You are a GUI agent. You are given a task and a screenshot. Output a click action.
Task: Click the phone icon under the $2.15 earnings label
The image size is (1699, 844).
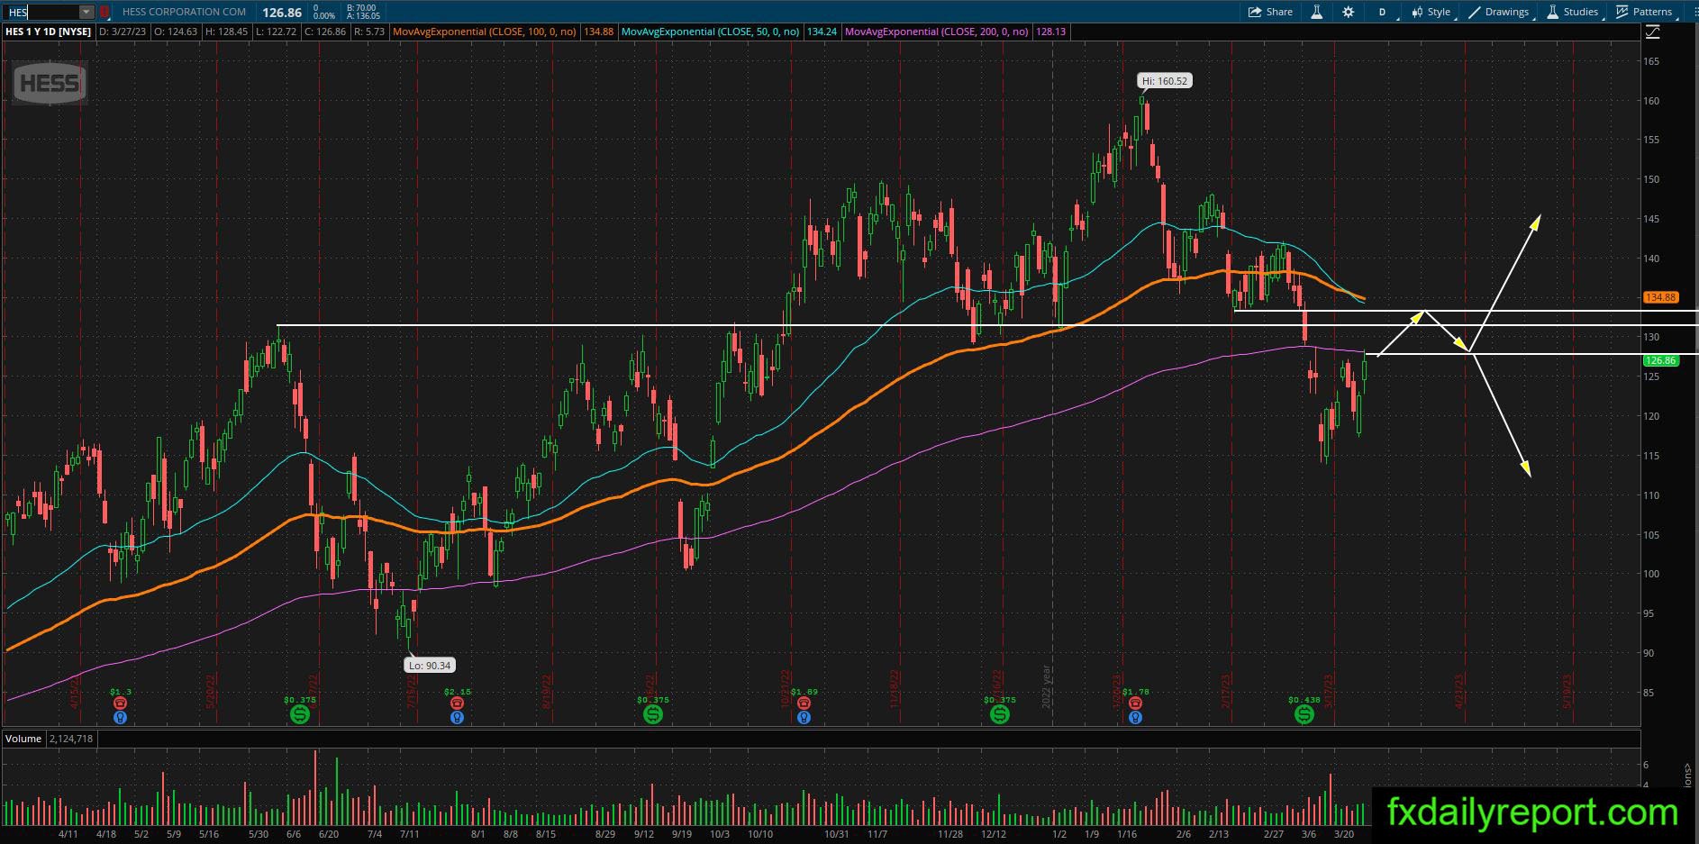[457, 703]
